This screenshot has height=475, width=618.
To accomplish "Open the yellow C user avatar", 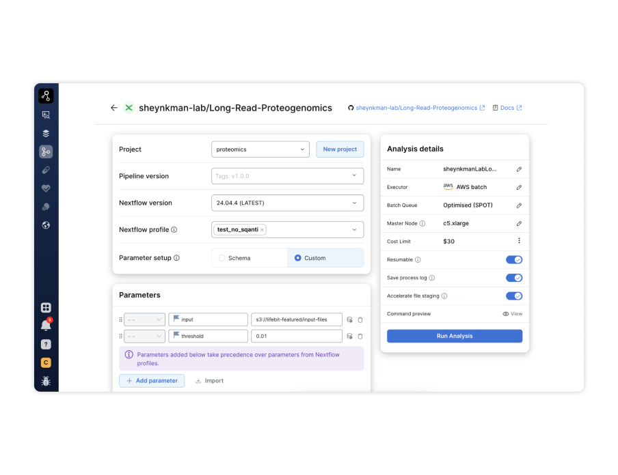I will click(x=46, y=362).
